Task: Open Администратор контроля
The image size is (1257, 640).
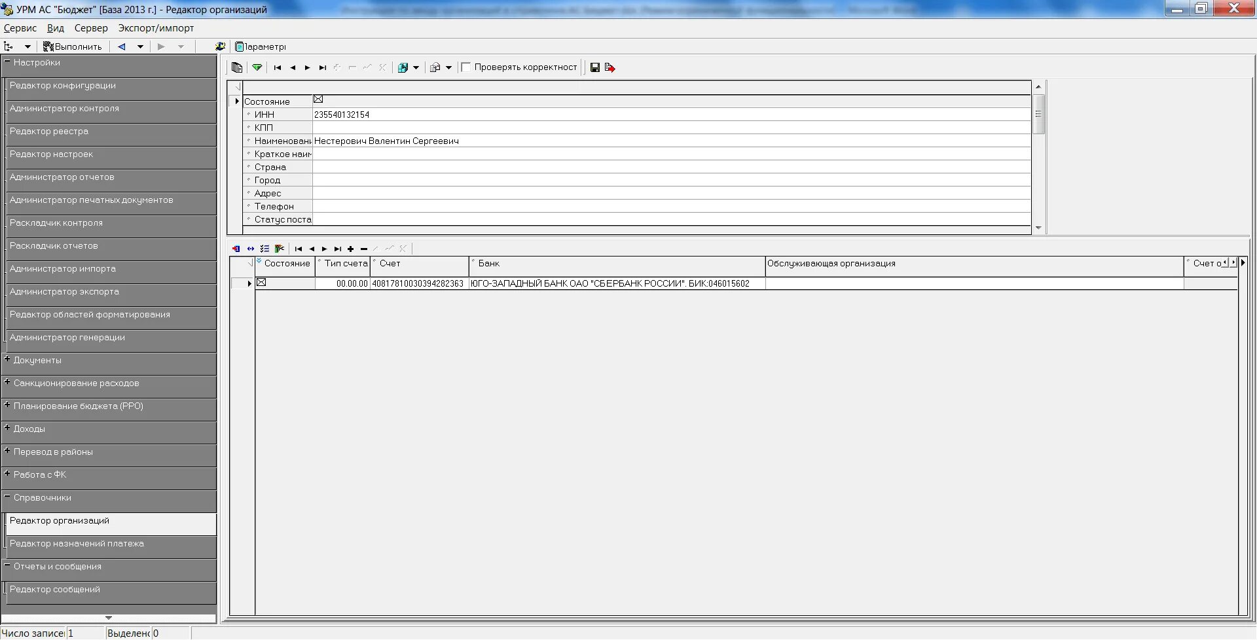Action: point(111,112)
